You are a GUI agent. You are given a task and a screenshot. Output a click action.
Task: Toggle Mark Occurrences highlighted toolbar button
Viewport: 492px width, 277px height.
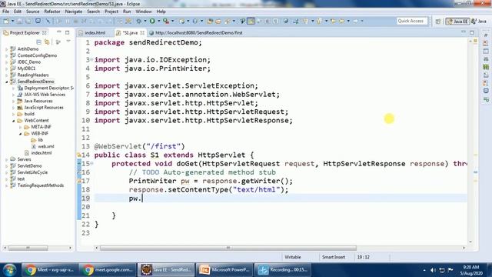pos(251,21)
